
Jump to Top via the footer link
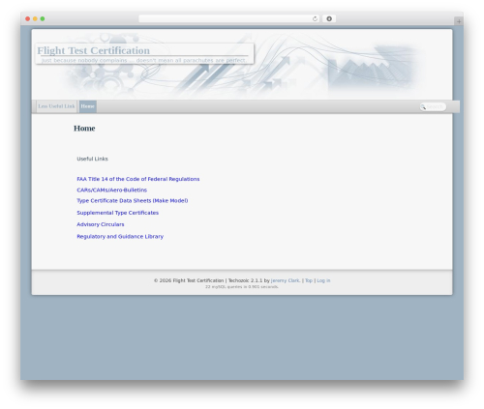309,280
